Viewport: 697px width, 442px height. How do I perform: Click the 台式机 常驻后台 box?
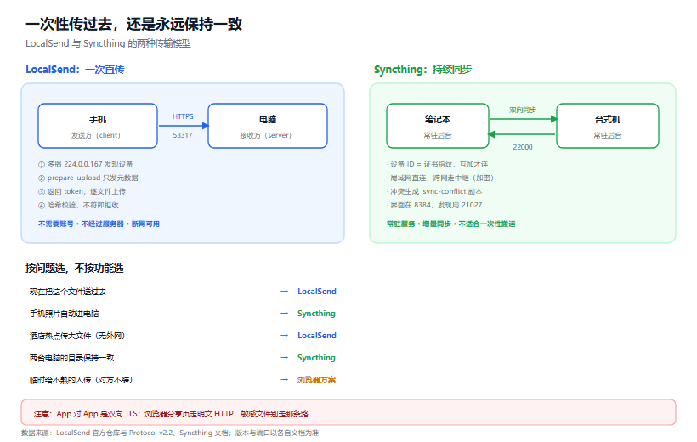click(608, 126)
